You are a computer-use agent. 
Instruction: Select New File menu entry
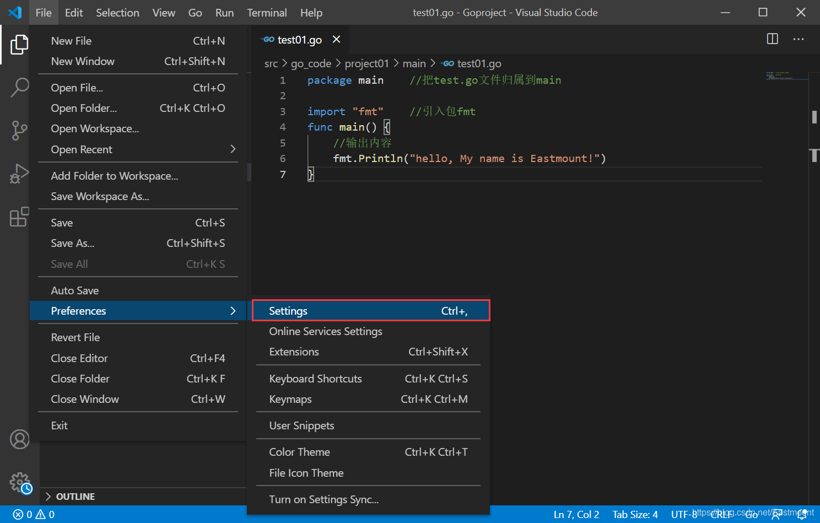(x=138, y=41)
